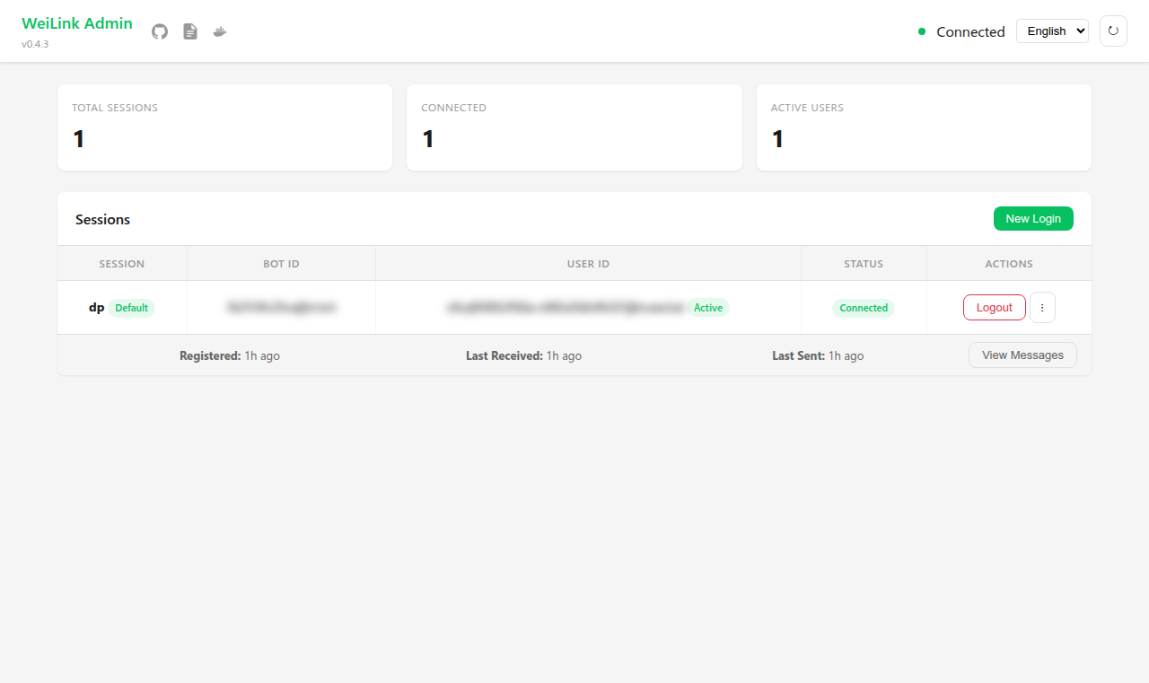Click the refresh icon button
The image size is (1149, 683).
(1113, 31)
